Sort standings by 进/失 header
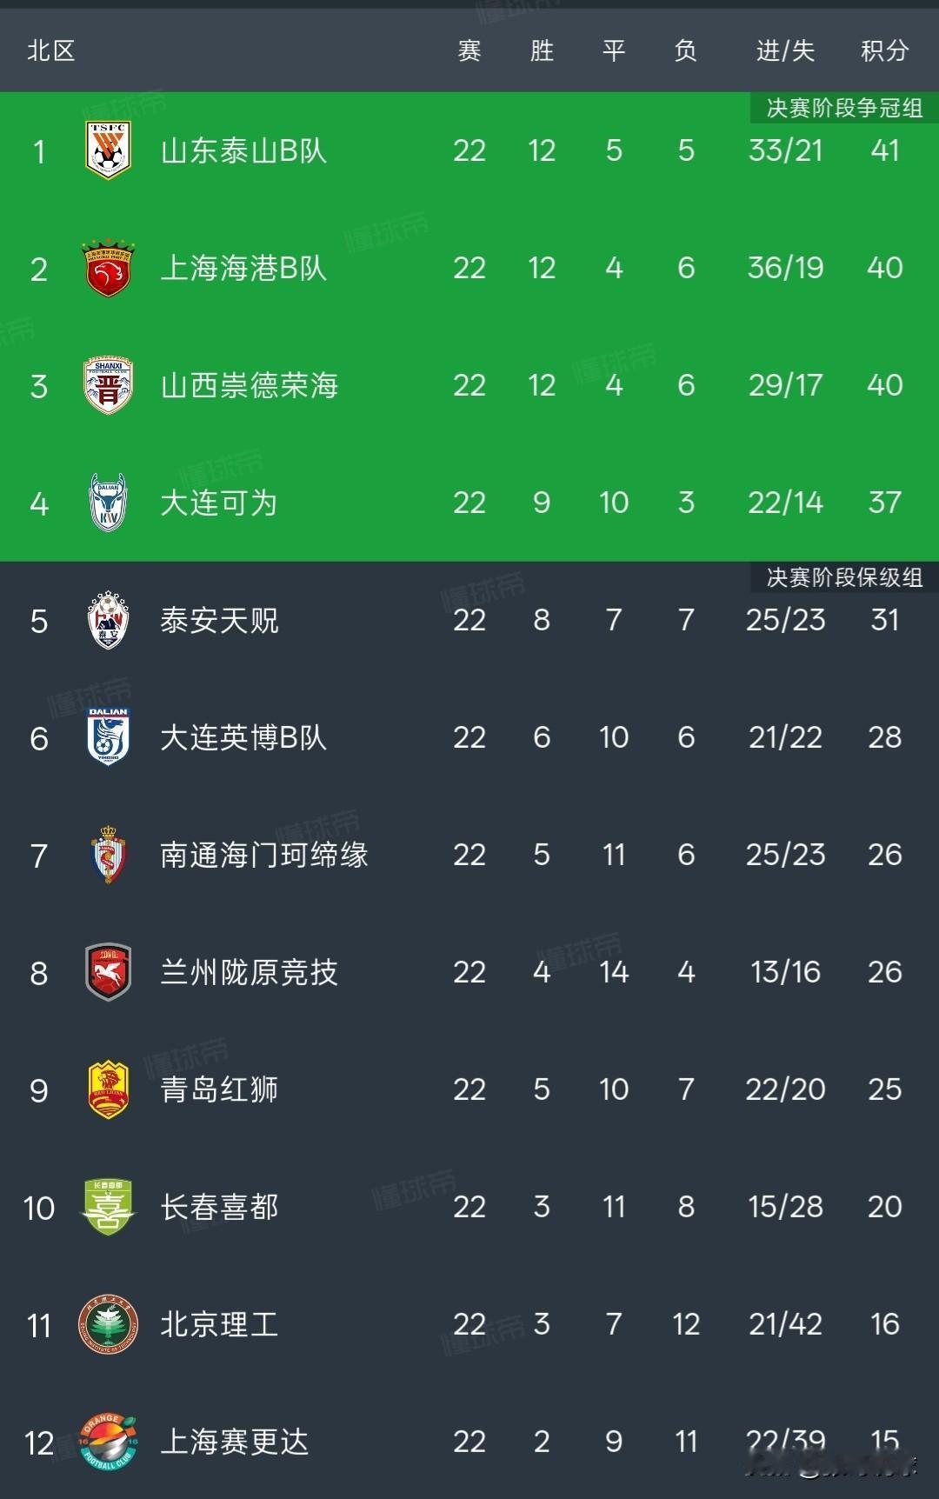This screenshot has width=939, height=1499. tap(785, 50)
